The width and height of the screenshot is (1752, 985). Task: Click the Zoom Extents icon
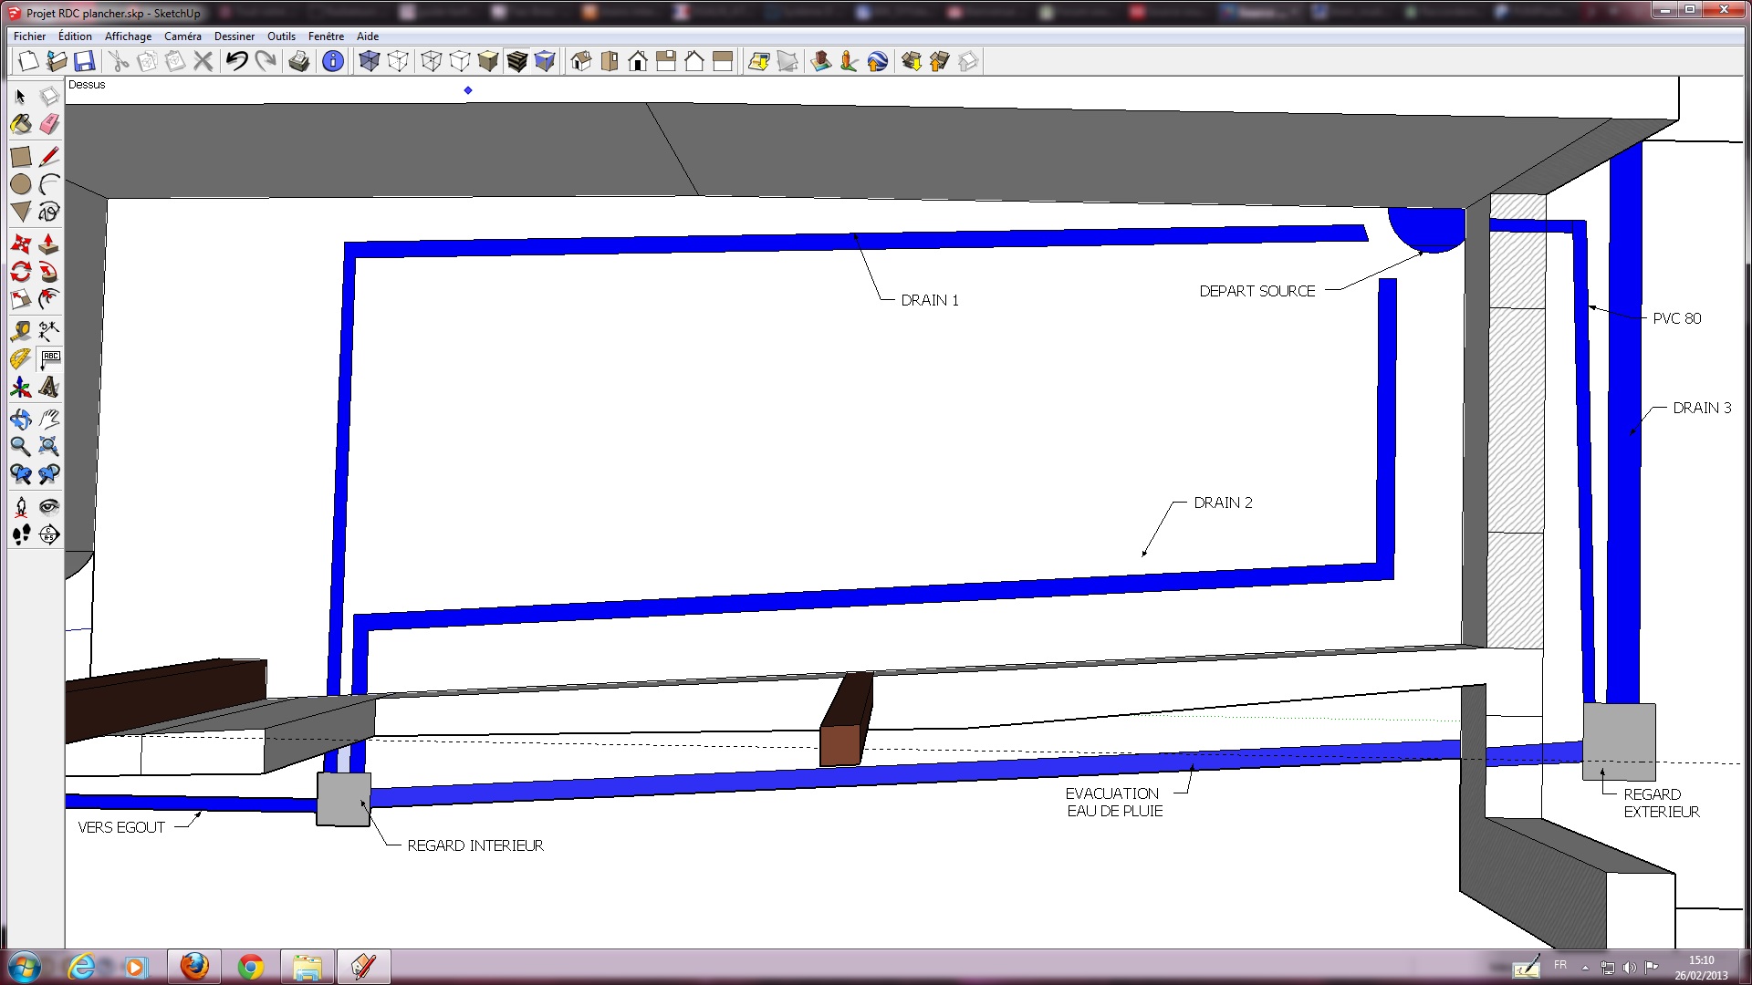coord(49,447)
